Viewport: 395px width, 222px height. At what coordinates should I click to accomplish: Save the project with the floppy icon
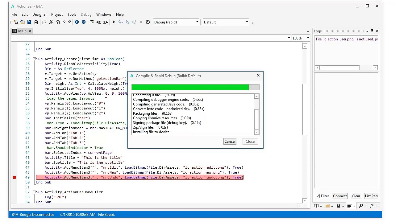(29, 22)
